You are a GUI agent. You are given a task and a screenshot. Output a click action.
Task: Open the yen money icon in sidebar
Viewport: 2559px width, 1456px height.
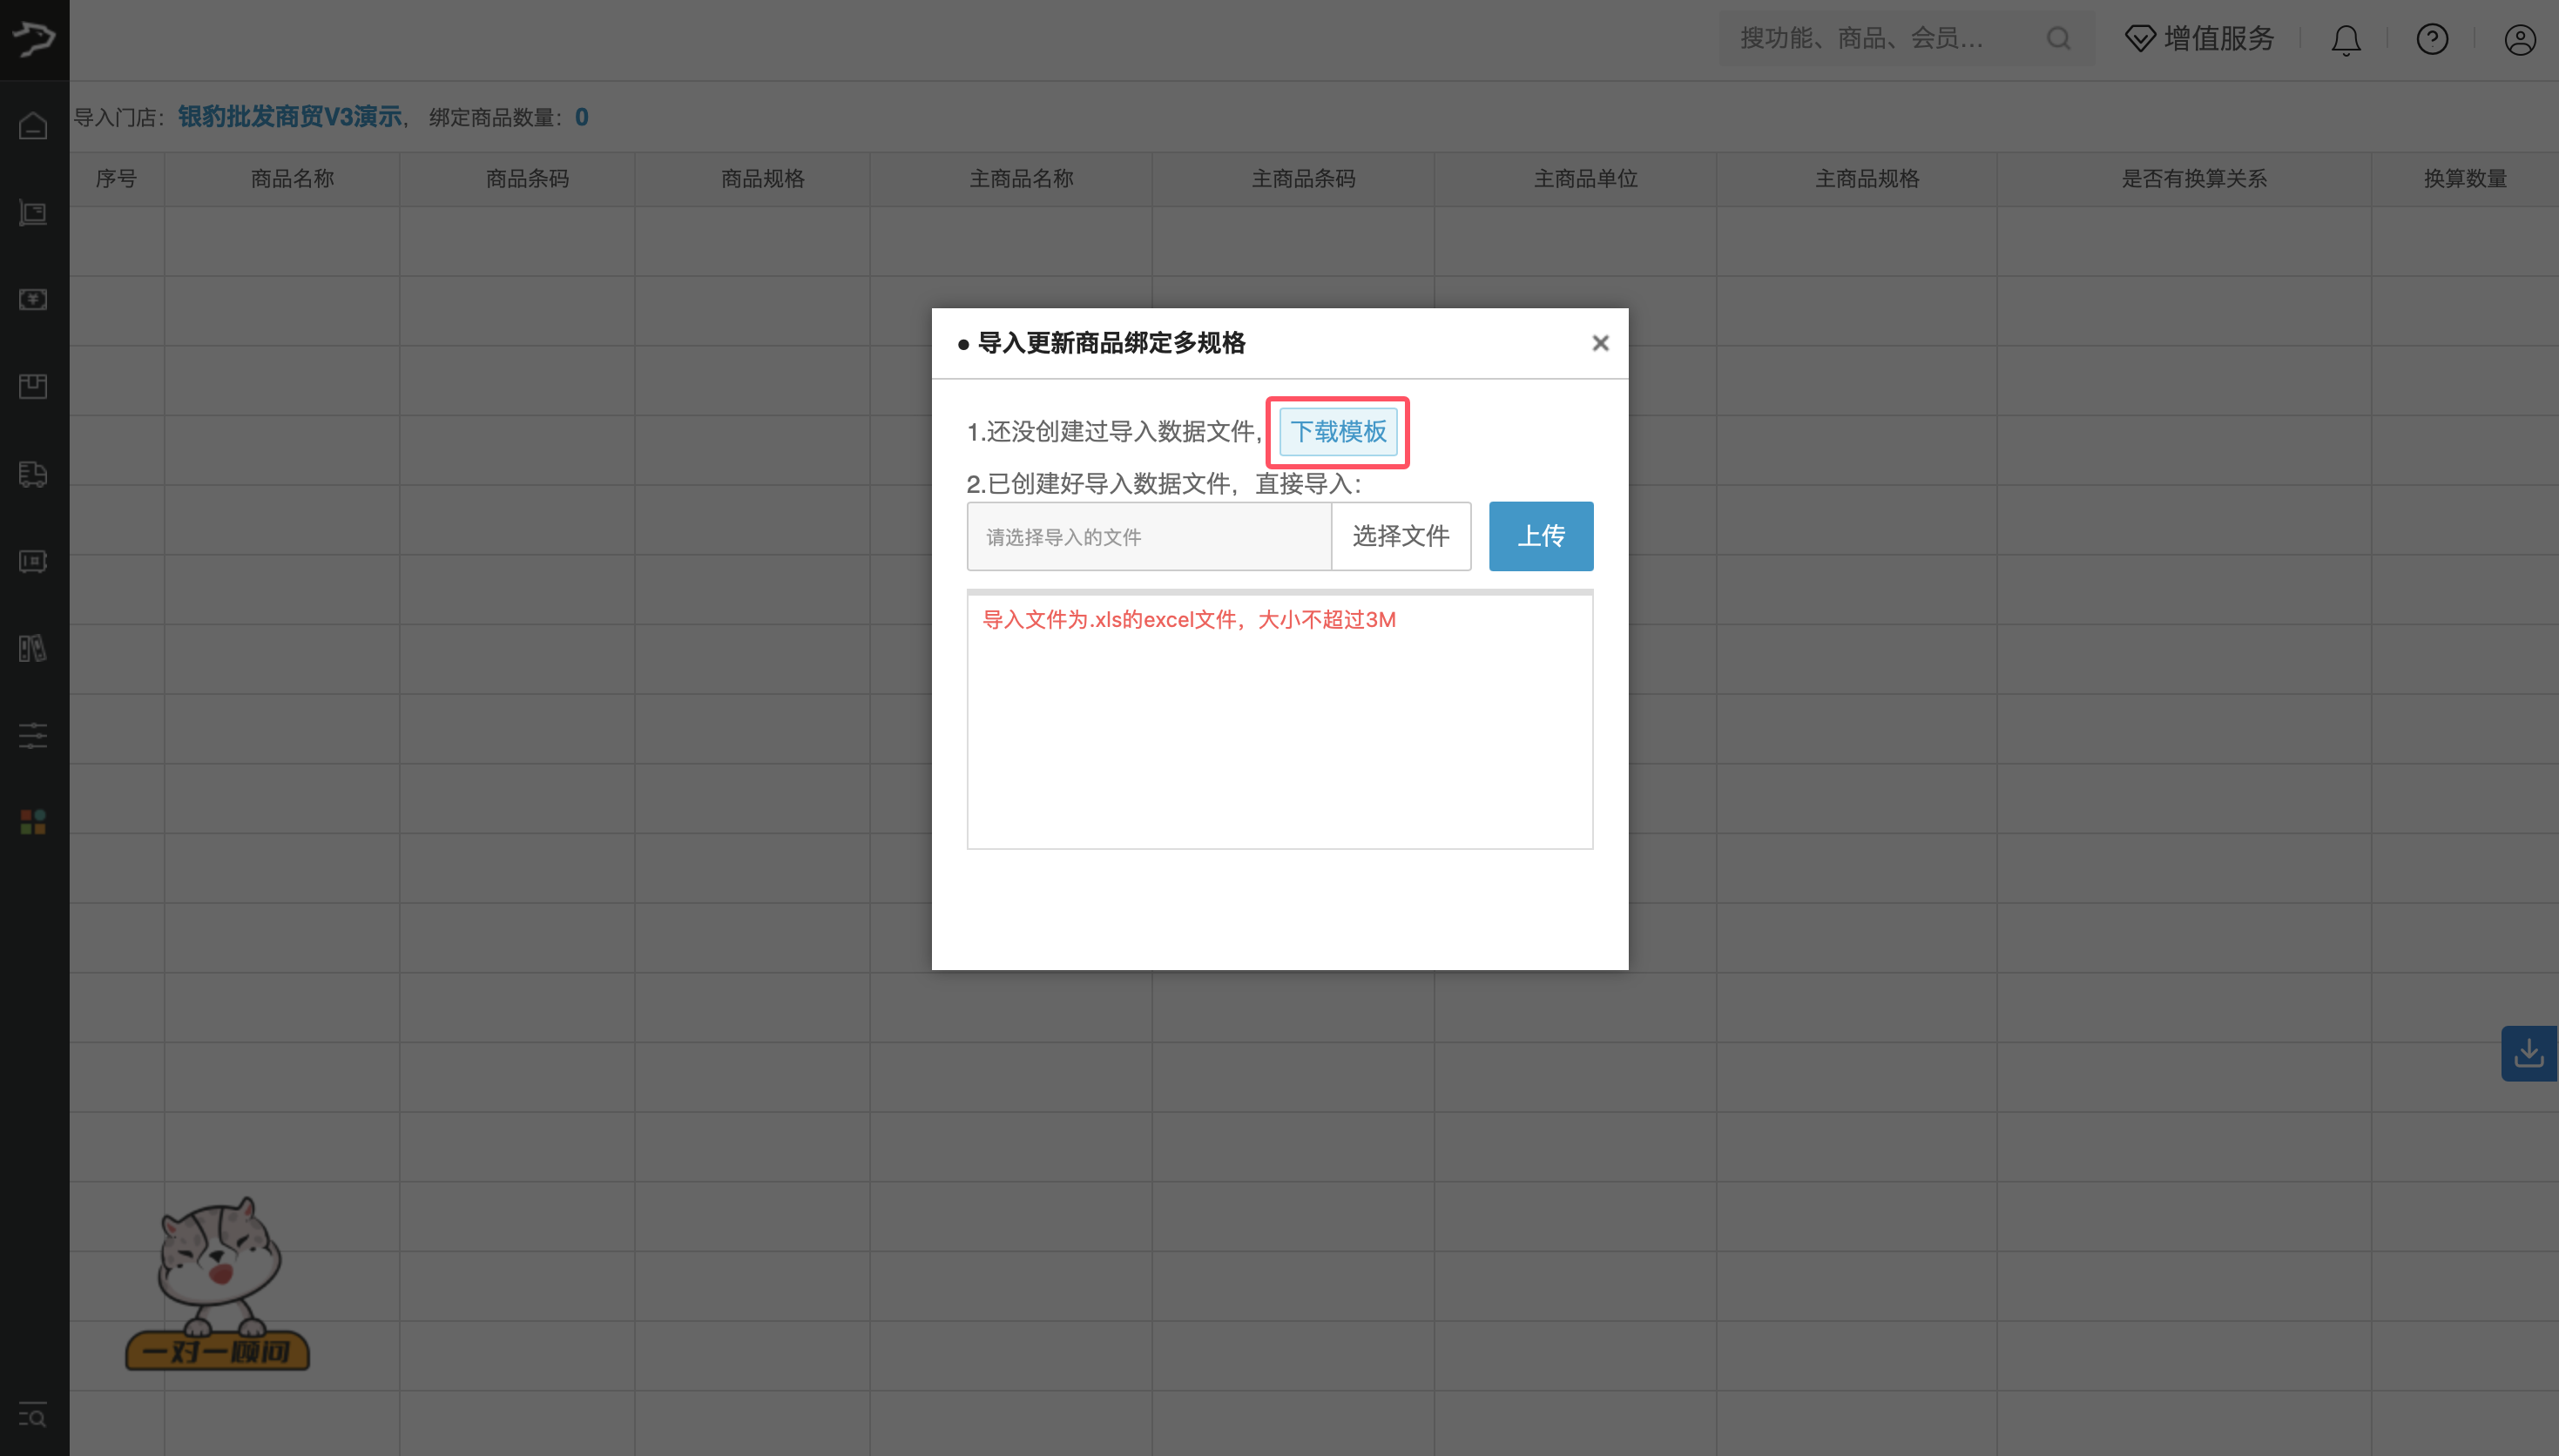click(33, 300)
